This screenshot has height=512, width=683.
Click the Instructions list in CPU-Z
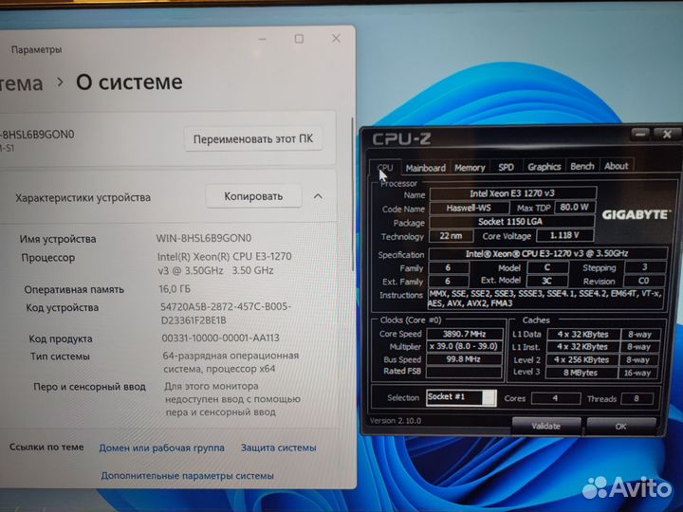pyautogui.click(x=546, y=299)
